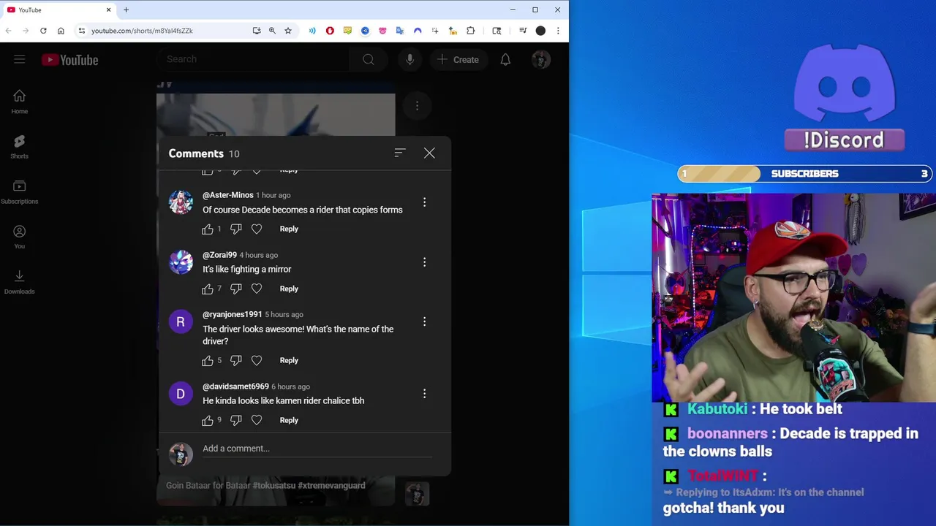Open Subscriptions in the sidebar
Image resolution: width=936 pixels, height=526 pixels.
coord(20,192)
